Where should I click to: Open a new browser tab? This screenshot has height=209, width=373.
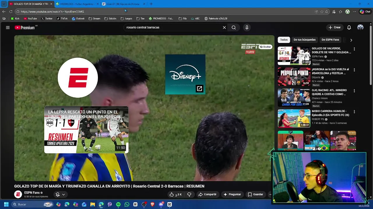coord(151,4)
